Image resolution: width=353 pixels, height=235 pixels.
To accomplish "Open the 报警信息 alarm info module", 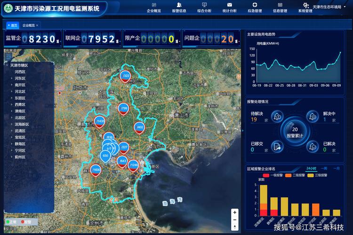I will click(x=179, y=8).
